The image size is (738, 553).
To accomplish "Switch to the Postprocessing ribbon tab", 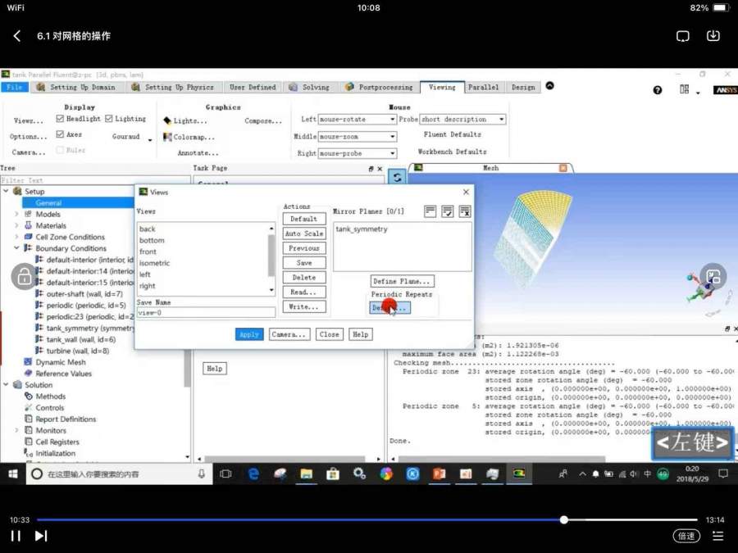I will (x=379, y=87).
